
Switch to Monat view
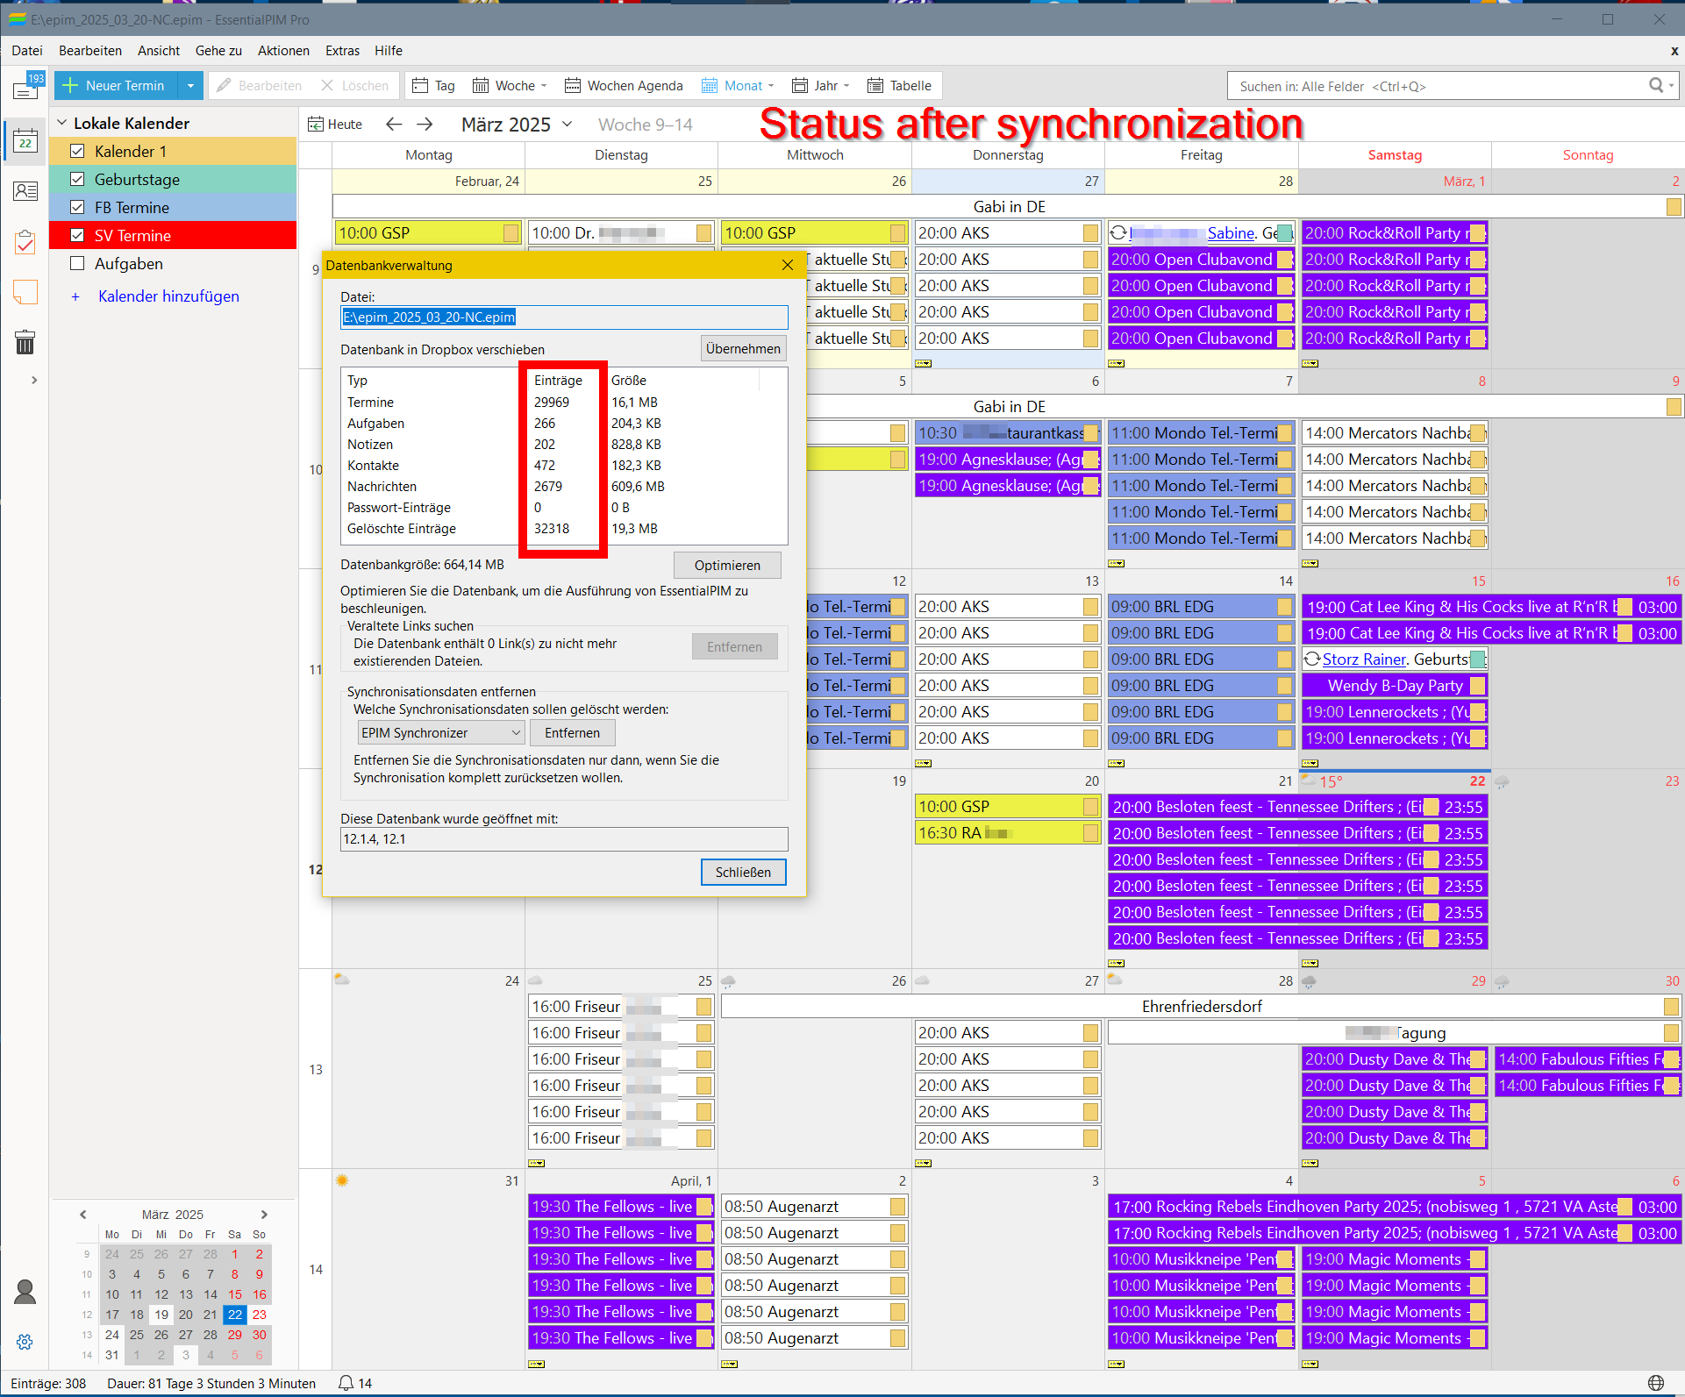732,86
